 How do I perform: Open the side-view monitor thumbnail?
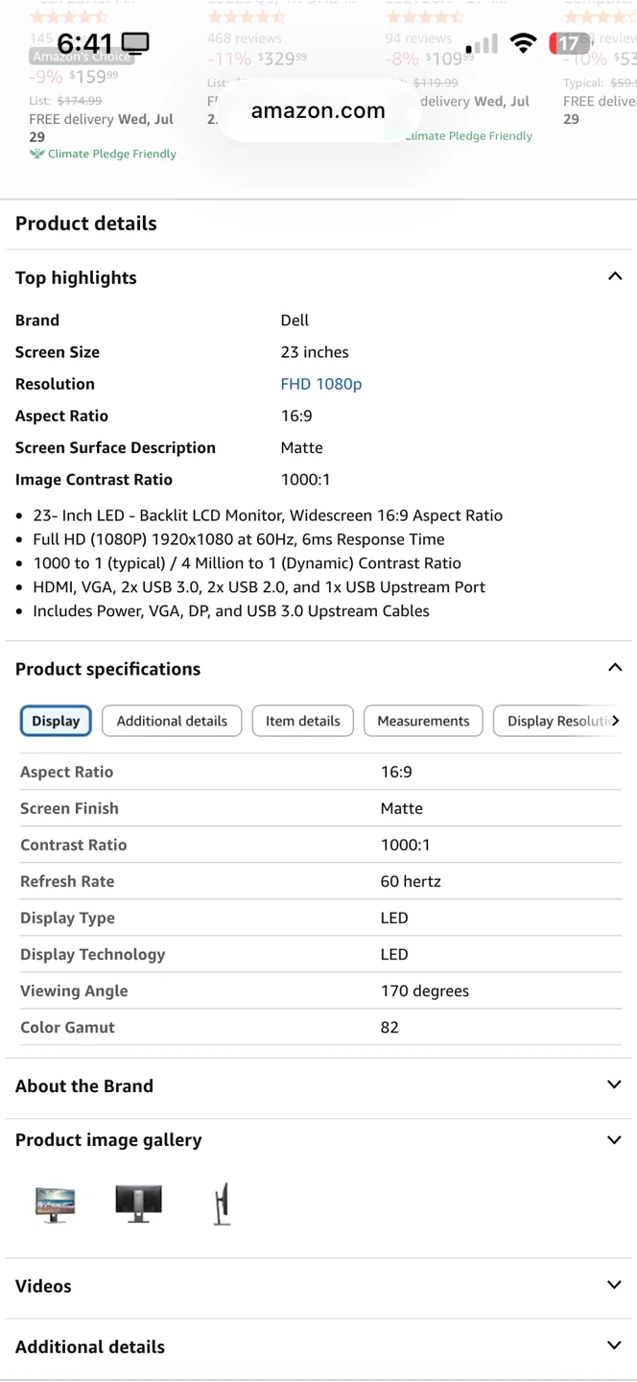click(x=223, y=1204)
